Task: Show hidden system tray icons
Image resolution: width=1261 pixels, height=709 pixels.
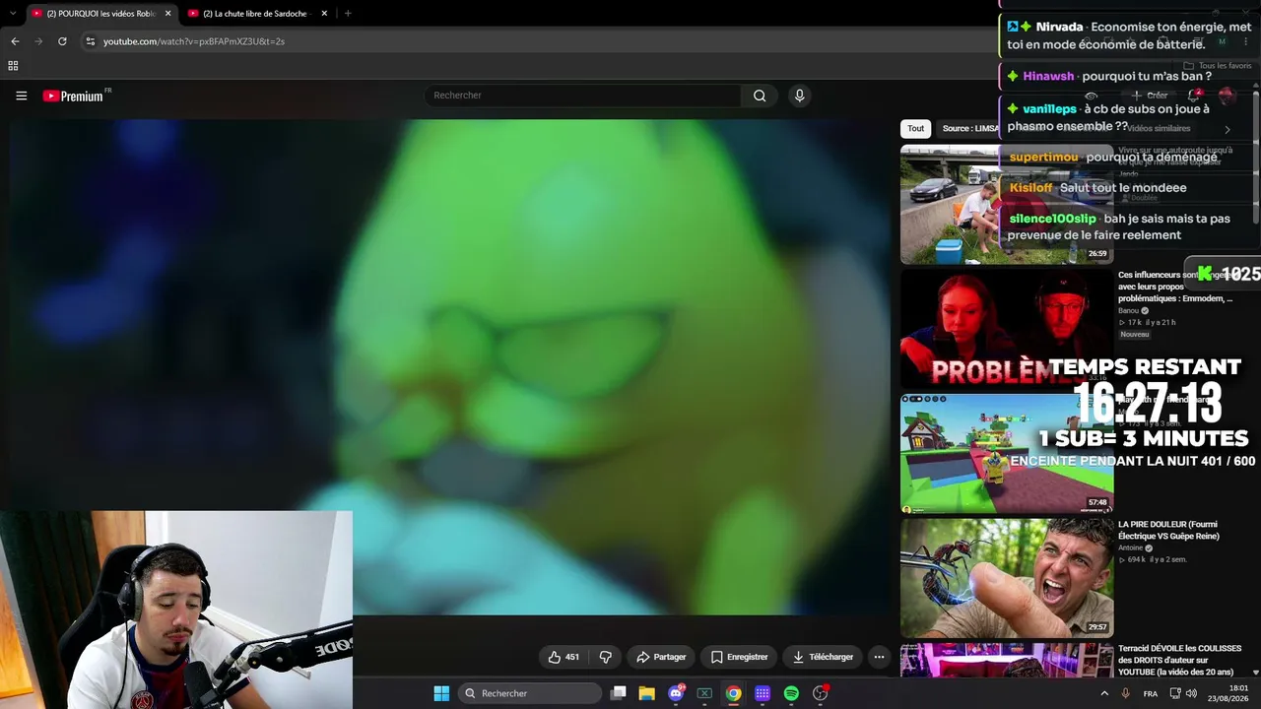Action: tap(1104, 693)
